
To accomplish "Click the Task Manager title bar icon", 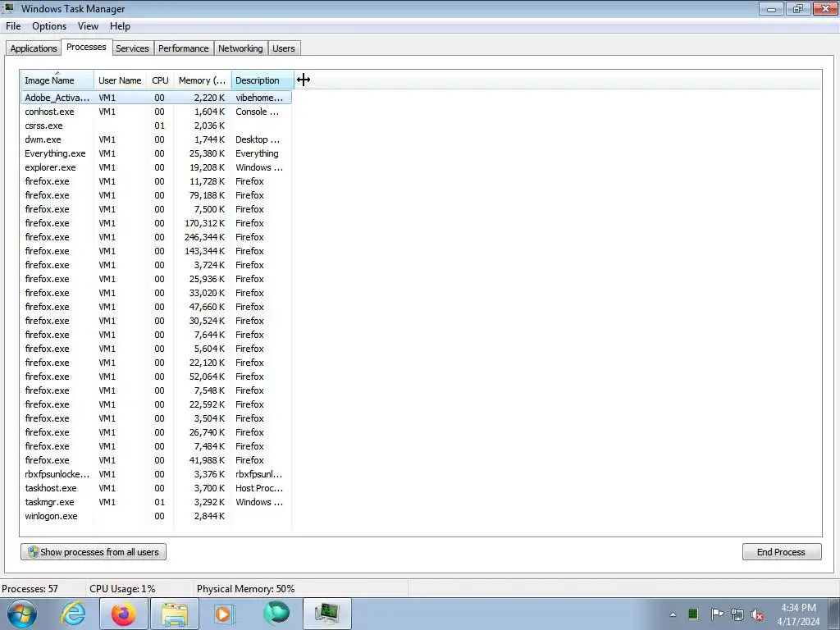I will click(x=8, y=8).
